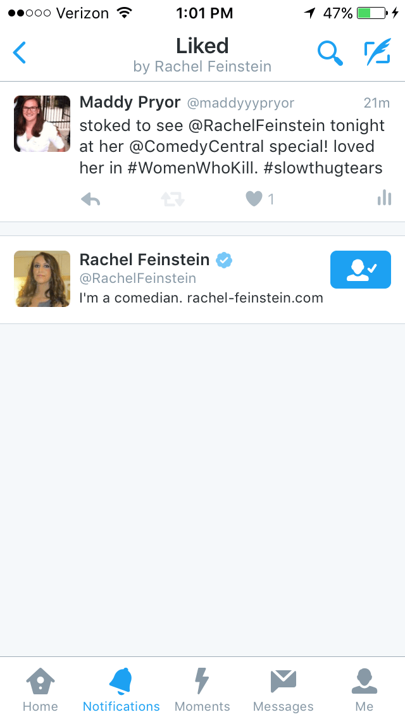405x719 pixels.
Task: Like the tweet with heart icon
Action: pos(254,199)
